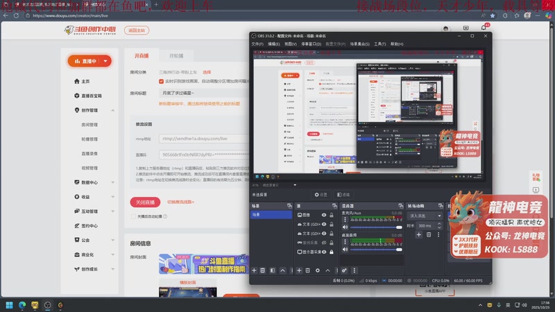Image resolution: width=555 pixels, height=312 pixels.
Task: Click the red 关闭直播 button
Action: pos(145,202)
